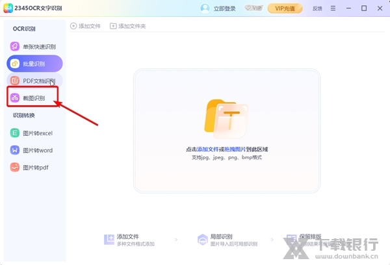This screenshot has height=265, width=390.
Task: Click the blue 添加文件 link in the drop area
Action: (x=208, y=149)
